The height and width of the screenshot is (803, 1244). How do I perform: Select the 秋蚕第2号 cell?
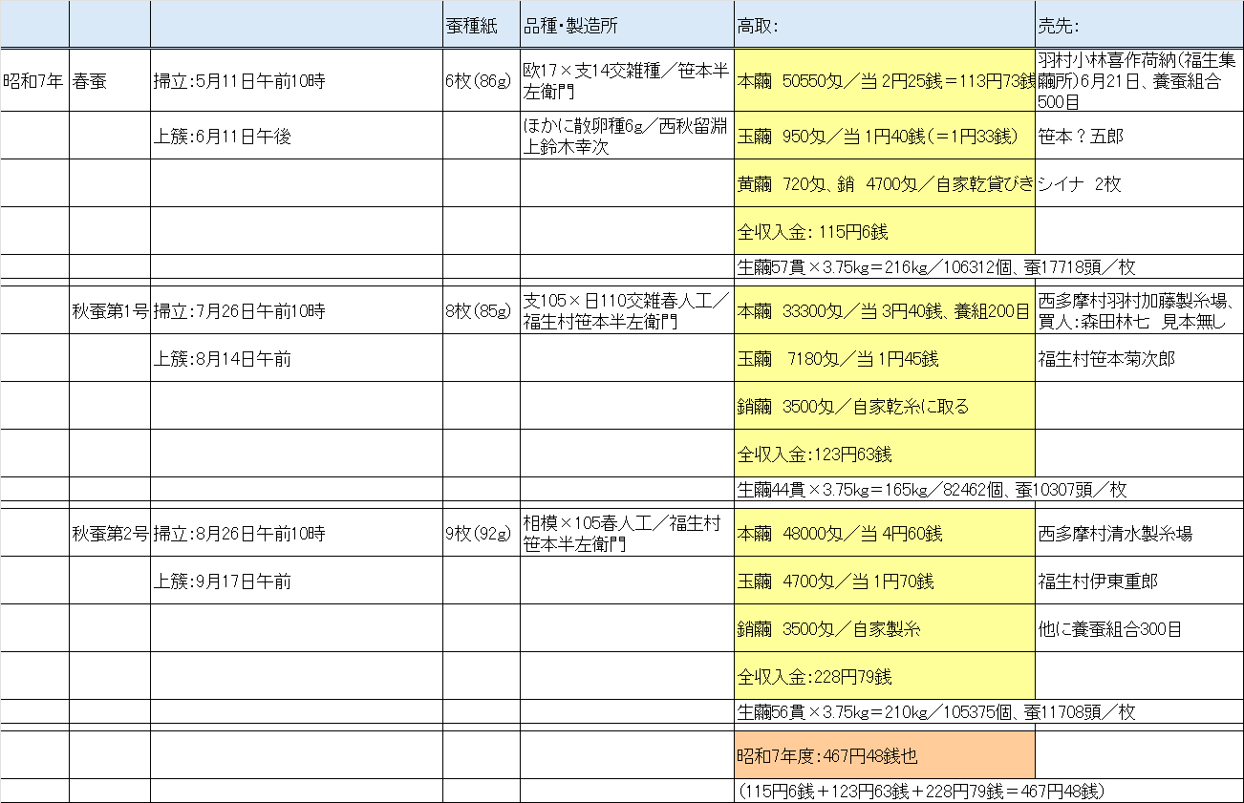click(x=110, y=533)
